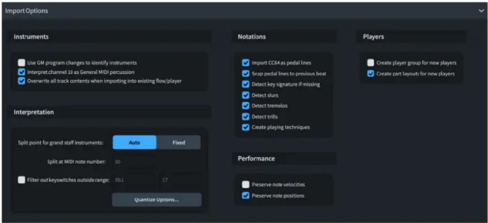Click 'Split point for grand staff instruments' label
This screenshot has height=223, width=488.
[61, 143]
